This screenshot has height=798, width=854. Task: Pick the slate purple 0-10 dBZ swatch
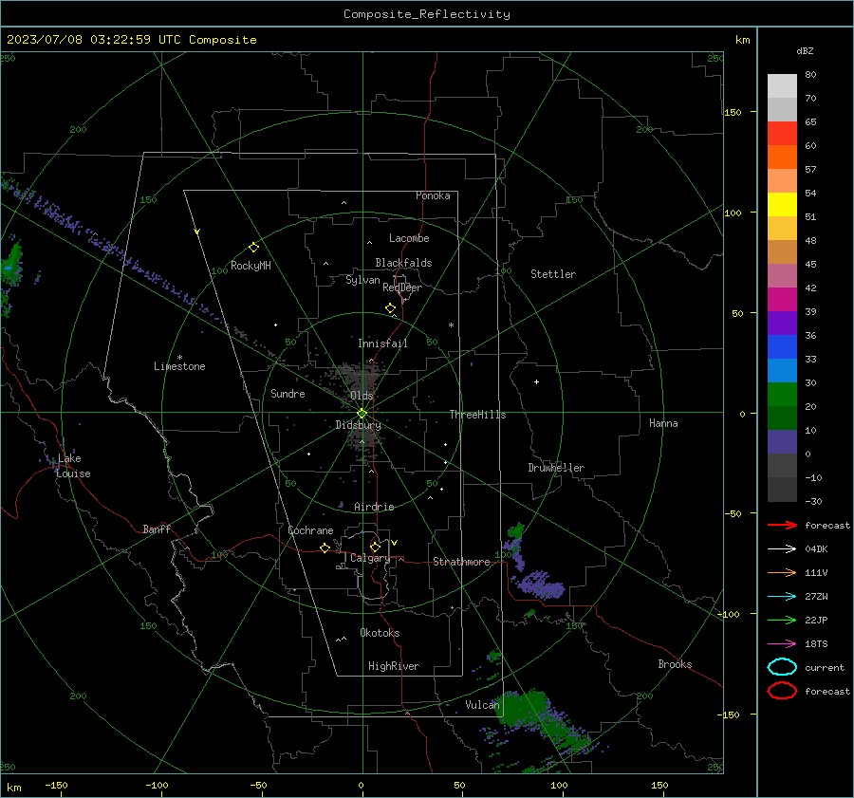click(x=782, y=442)
